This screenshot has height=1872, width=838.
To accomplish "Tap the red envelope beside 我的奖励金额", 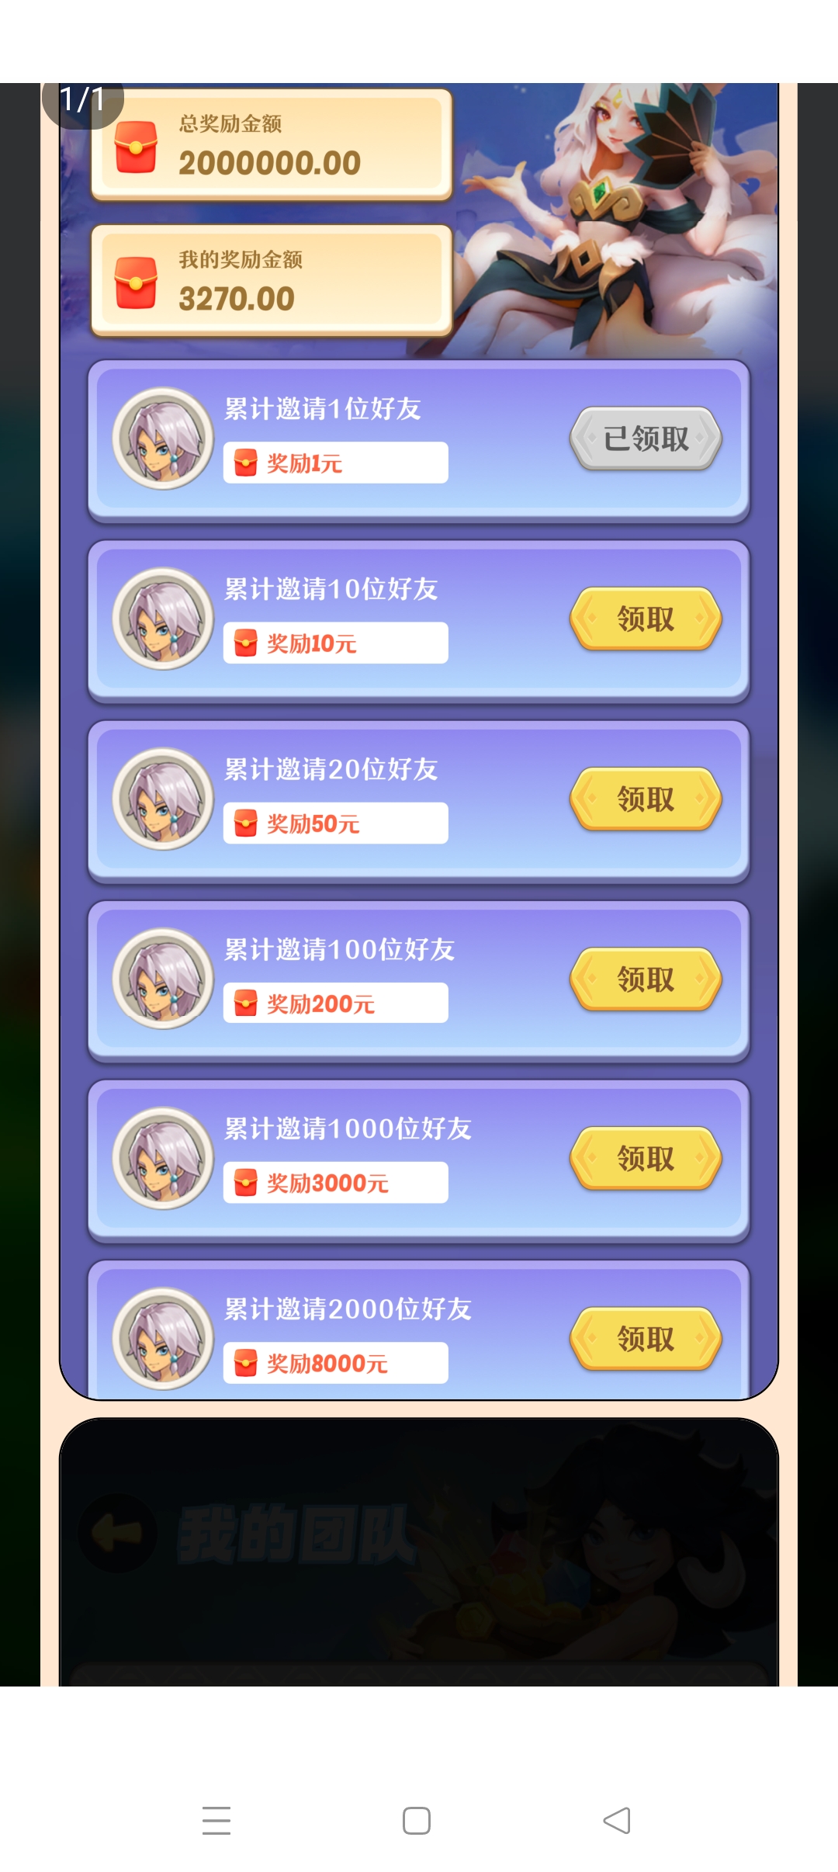I will 136,283.
